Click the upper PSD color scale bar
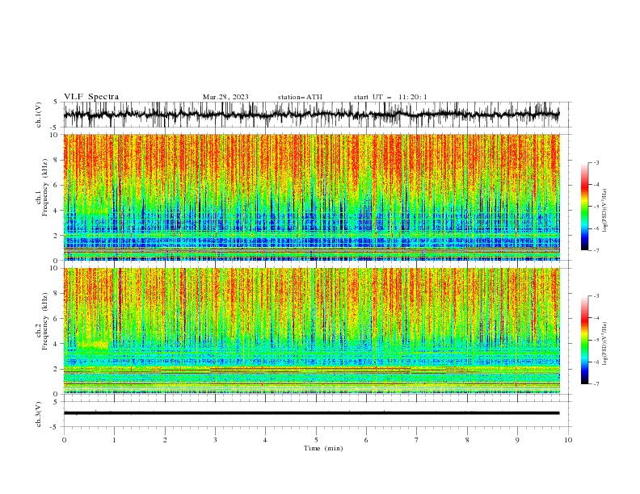 [x=584, y=207]
